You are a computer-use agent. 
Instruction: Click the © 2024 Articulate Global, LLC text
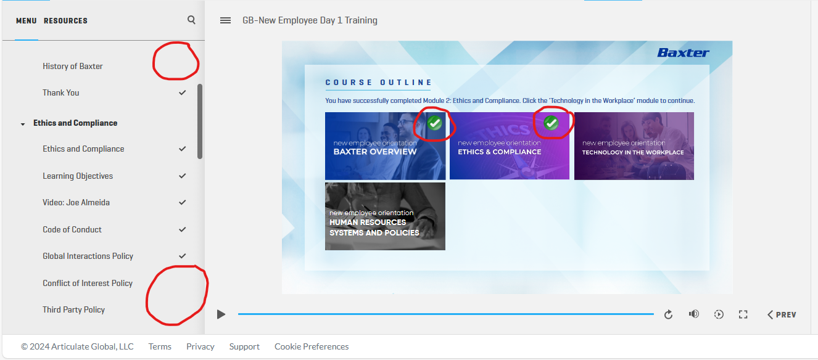tap(77, 346)
